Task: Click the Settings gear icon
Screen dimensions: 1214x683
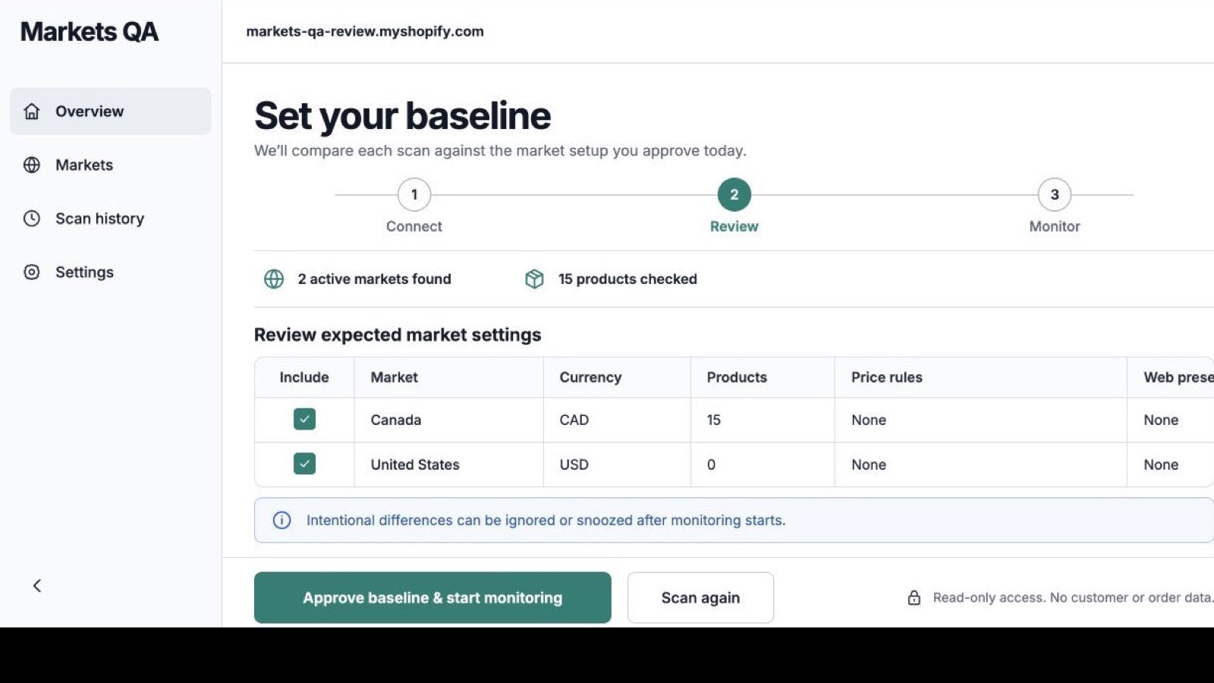Action: pyautogui.click(x=32, y=272)
